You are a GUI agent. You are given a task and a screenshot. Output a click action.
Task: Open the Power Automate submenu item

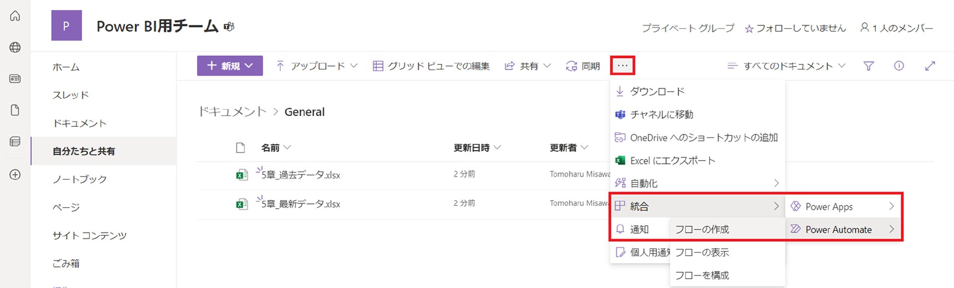tap(843, 230)
